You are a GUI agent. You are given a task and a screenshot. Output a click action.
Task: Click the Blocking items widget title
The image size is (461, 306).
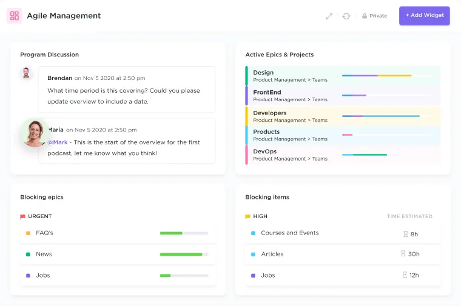tap(267, 197)
